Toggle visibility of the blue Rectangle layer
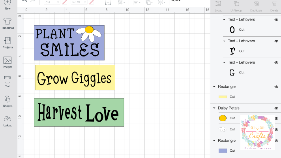The width and height of the screenshot is (281, 158). pyautogui.click(x=277, y=141)
